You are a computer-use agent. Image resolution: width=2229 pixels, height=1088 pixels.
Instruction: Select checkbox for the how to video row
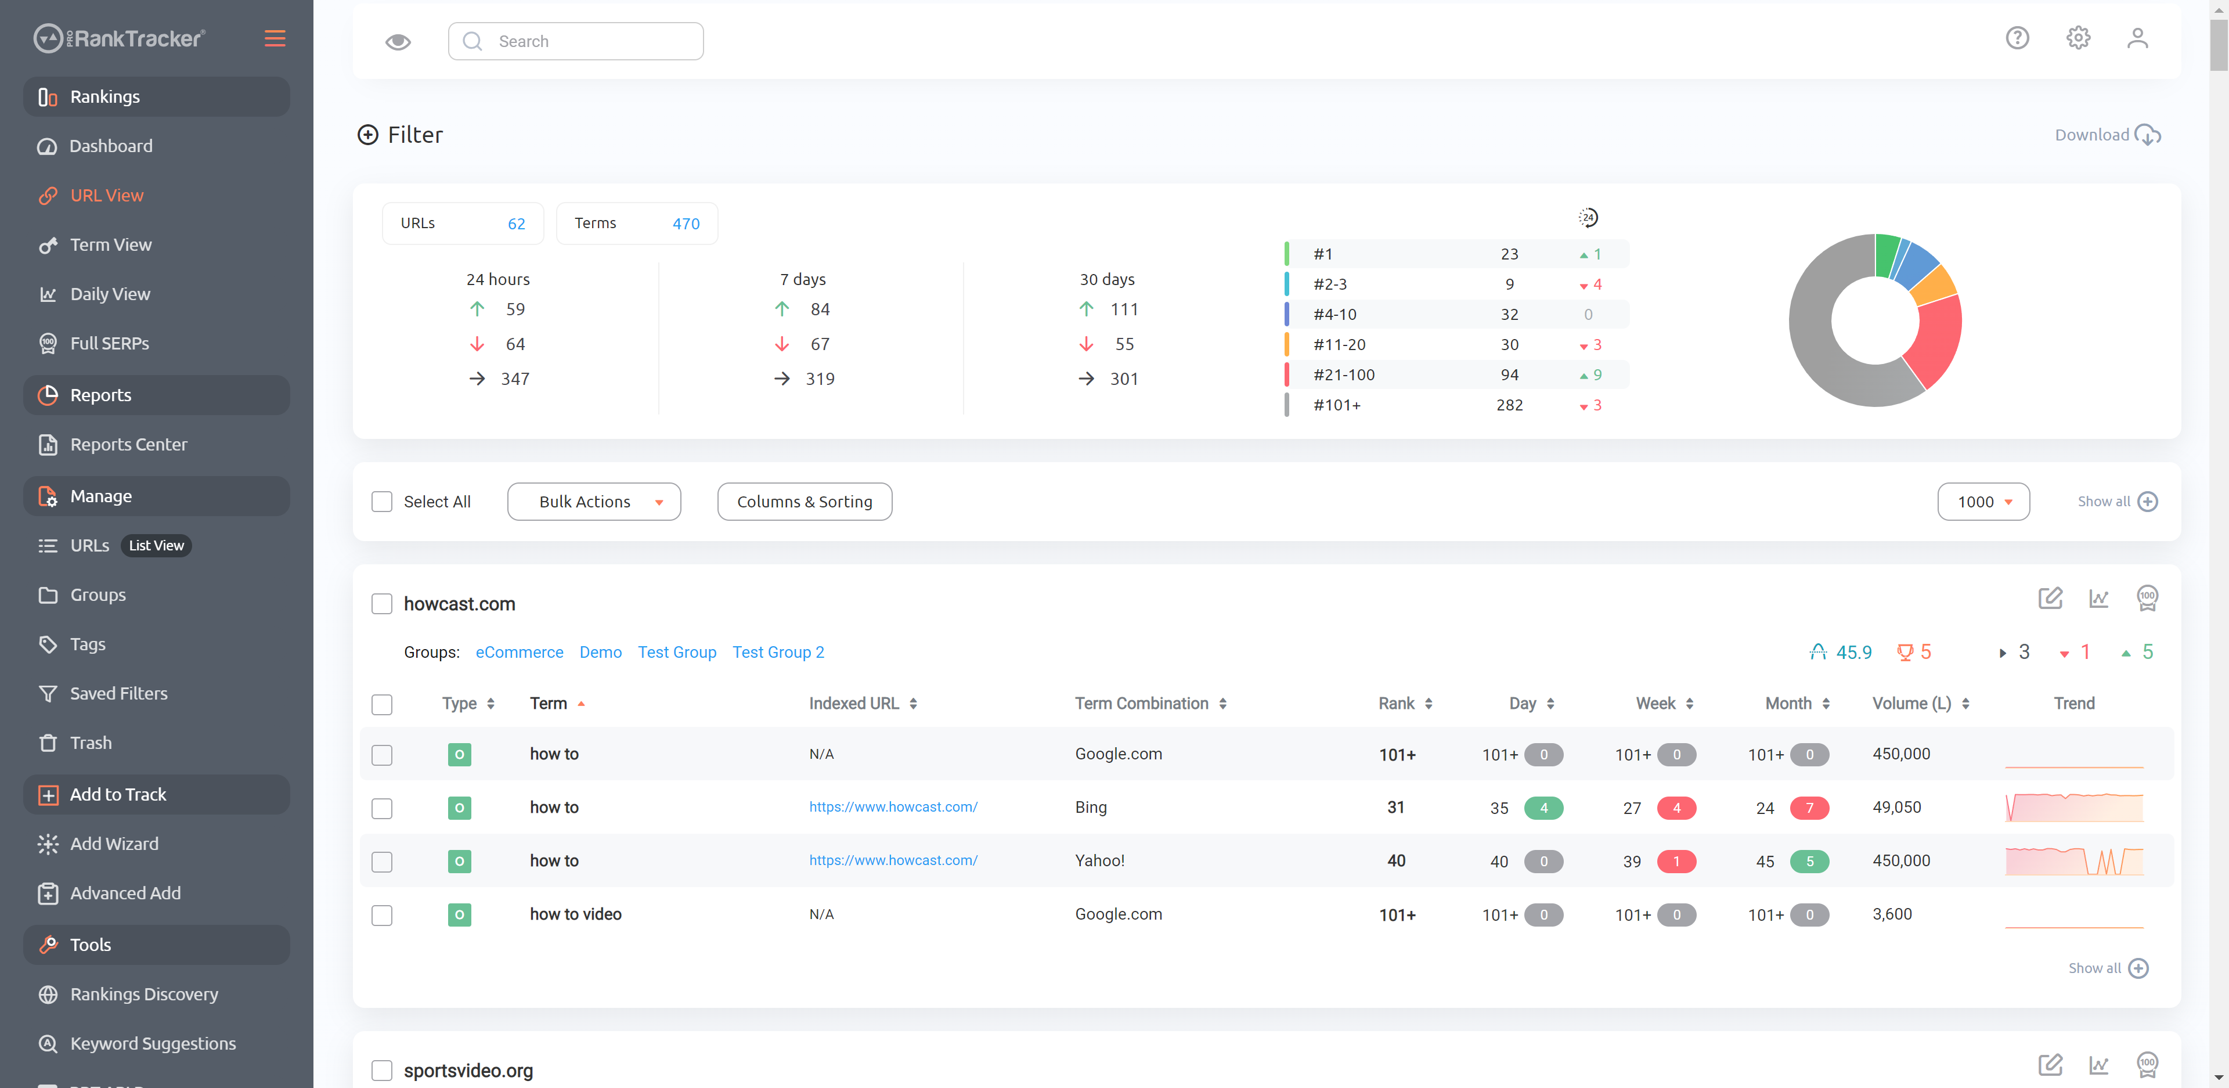tap(381, 916)
